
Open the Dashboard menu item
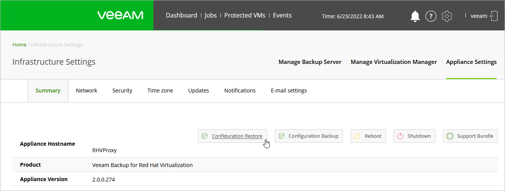(181, 15)
